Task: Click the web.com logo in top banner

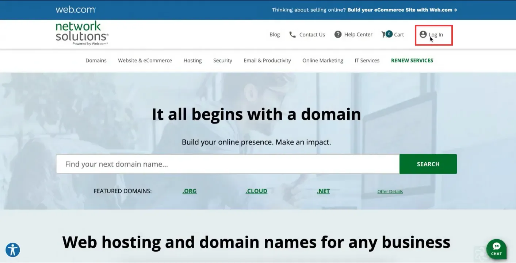Action: [76, 10]
